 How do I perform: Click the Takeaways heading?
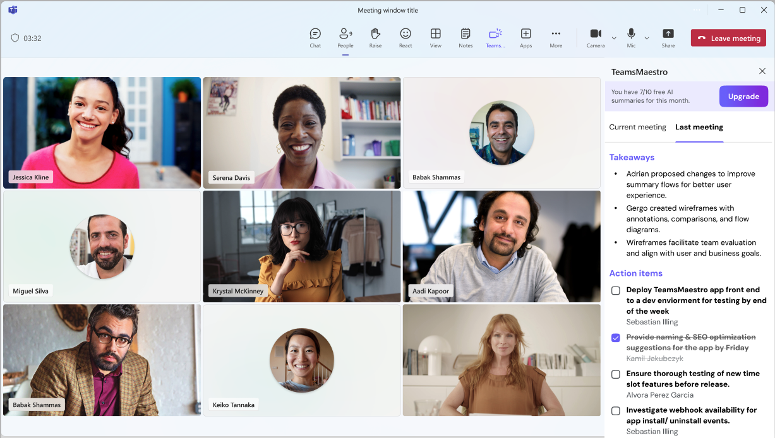pyautogui.click(x=632, y=157)
